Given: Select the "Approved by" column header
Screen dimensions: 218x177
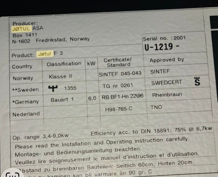Looking at the screenshot, I should click(x=167, y=60).
